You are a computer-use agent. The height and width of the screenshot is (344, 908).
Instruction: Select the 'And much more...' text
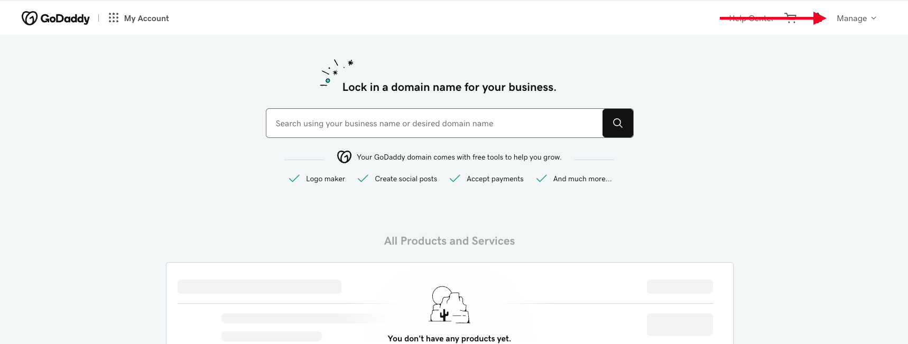(582, 179)
